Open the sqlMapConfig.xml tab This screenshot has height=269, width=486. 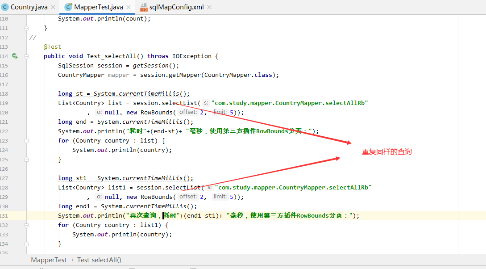click(176, 7)
